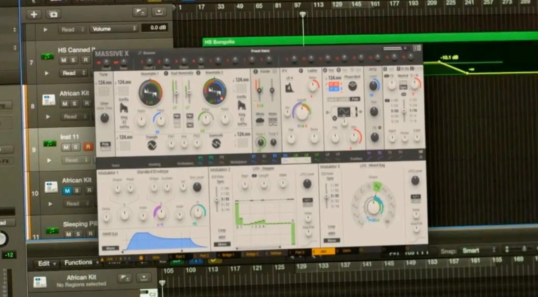Viewport: 538px width, 297px height.
Task: Click the African Kit track 10 instrument icon
Action: 51,187
